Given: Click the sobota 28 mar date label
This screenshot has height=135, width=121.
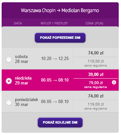Looking at the screenshot, I should (21, 59).
